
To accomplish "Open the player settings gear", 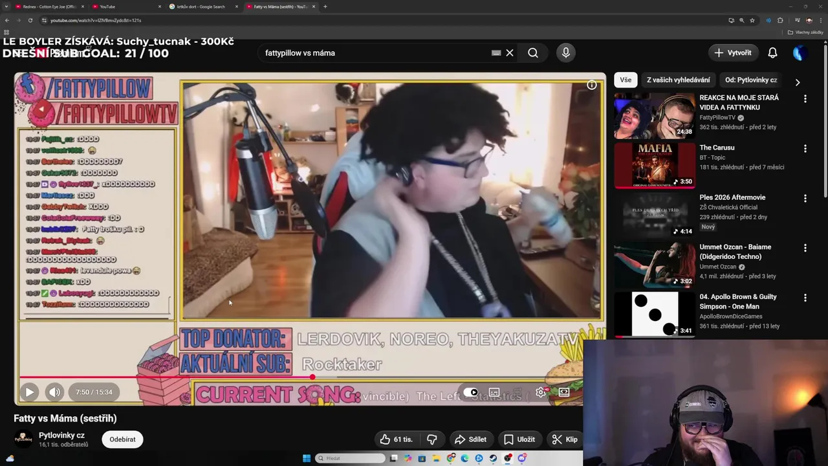I will coord(541,392).
